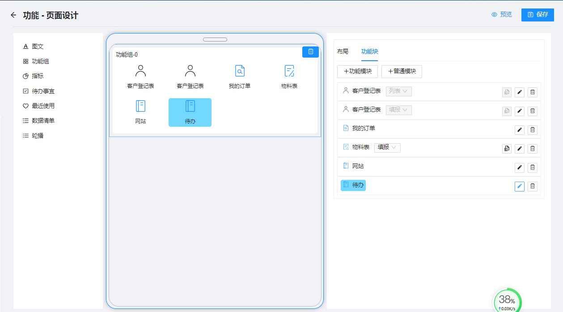563x312 pixels.
Task: Open the 预览 preview link
Action: (x=502, y=15)
